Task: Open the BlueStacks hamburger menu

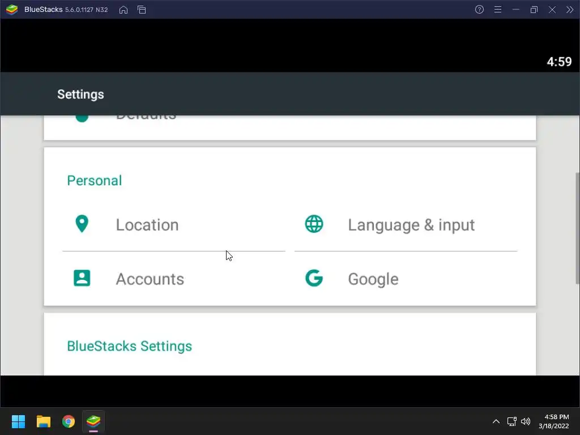Action: click(498, 10)
